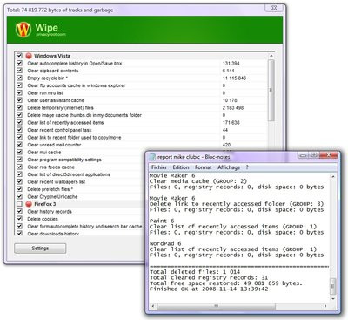
Task: Toggle Clear run mru list checkbox
Action: click(x=19, y=92)
